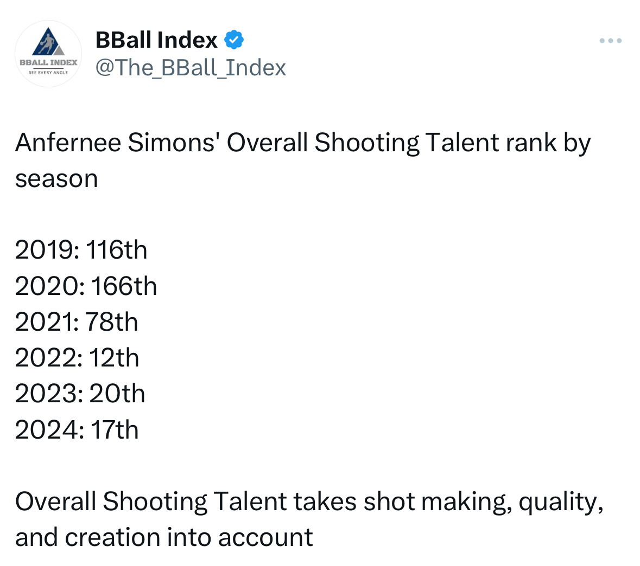Select the "2020: 166th" line
640x566 pixels.
click(x=86, y=286)
